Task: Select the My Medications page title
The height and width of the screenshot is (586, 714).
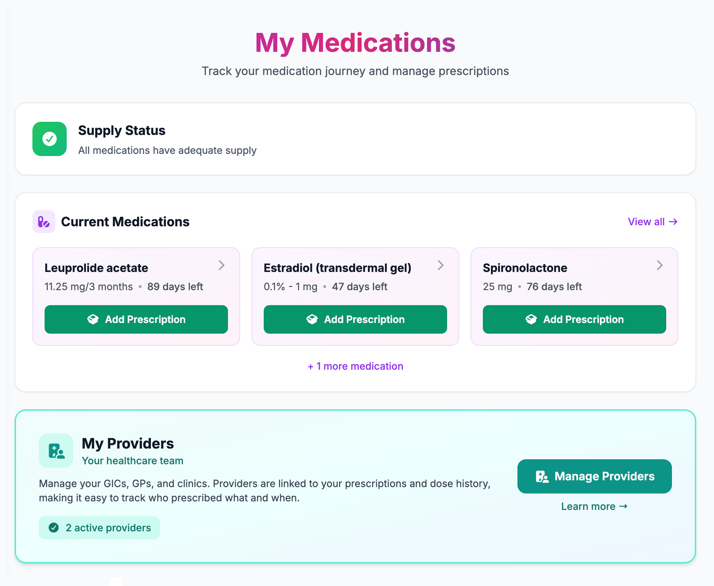Action: (355, 42)
